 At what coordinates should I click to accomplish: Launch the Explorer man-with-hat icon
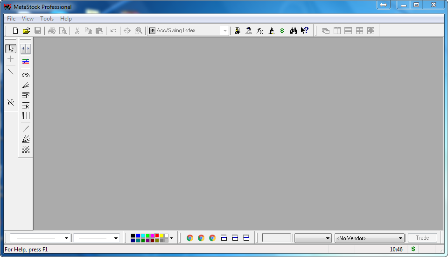click(x=249, y=31)
